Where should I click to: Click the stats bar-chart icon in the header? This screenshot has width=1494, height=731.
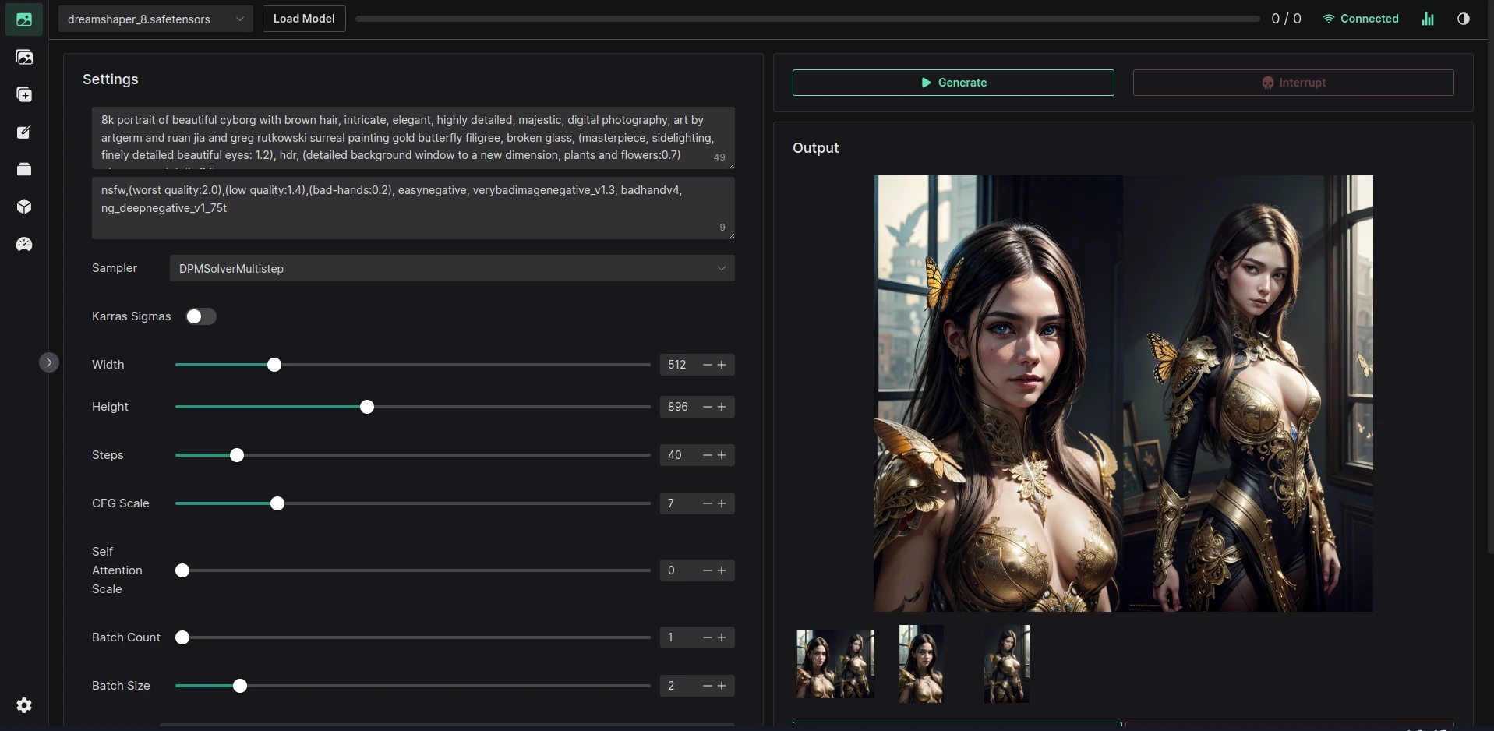pyautogui.click(x=1429, y=19)
